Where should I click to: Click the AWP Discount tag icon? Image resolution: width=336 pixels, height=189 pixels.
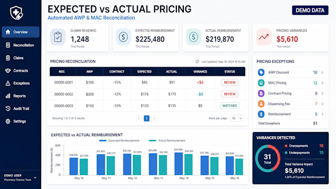coord(261,73)
